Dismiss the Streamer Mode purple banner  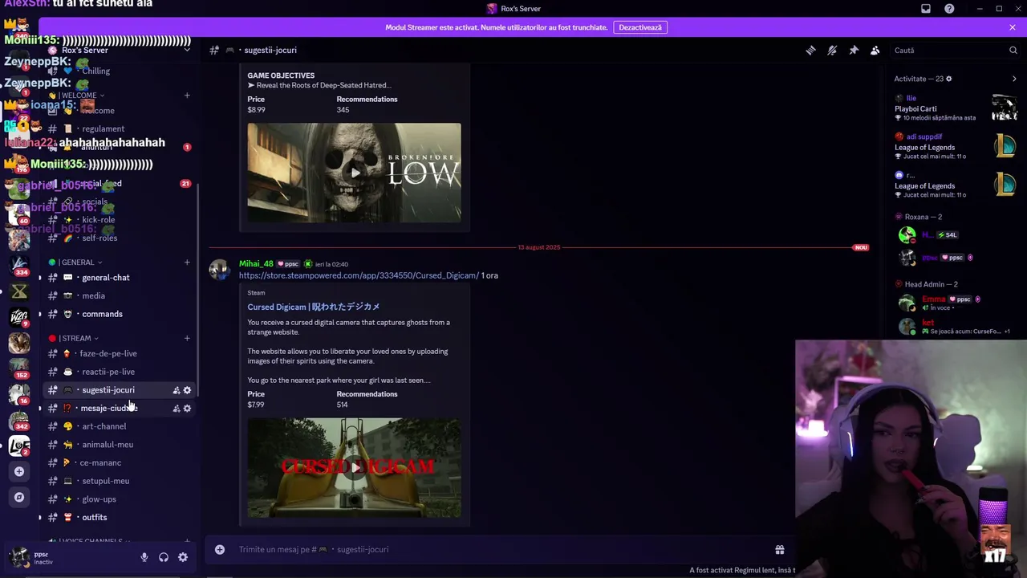coord(1013,27)
